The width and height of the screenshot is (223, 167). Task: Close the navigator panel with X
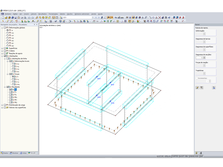37,25
